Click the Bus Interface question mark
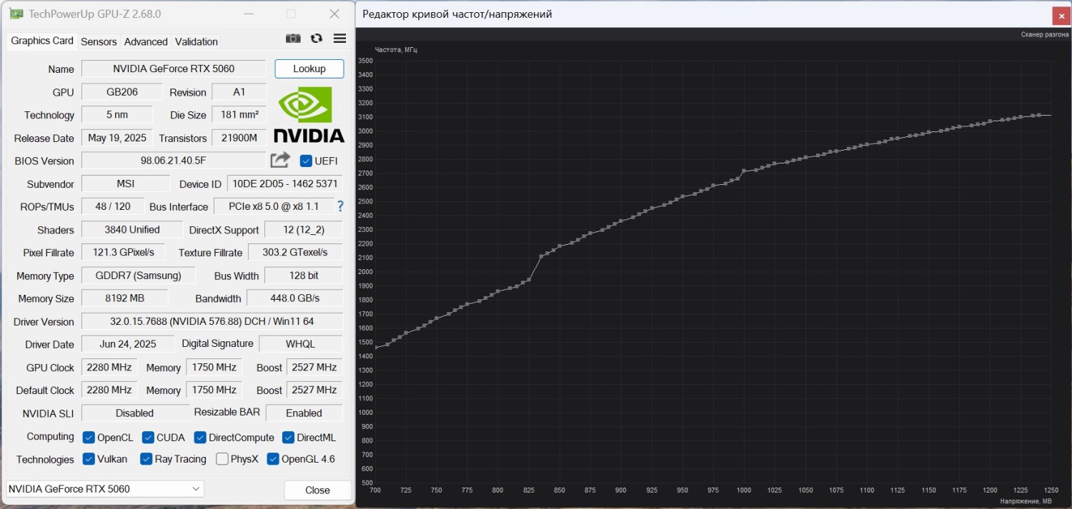This screenshot has width=1072, height=509. point(340,206)
